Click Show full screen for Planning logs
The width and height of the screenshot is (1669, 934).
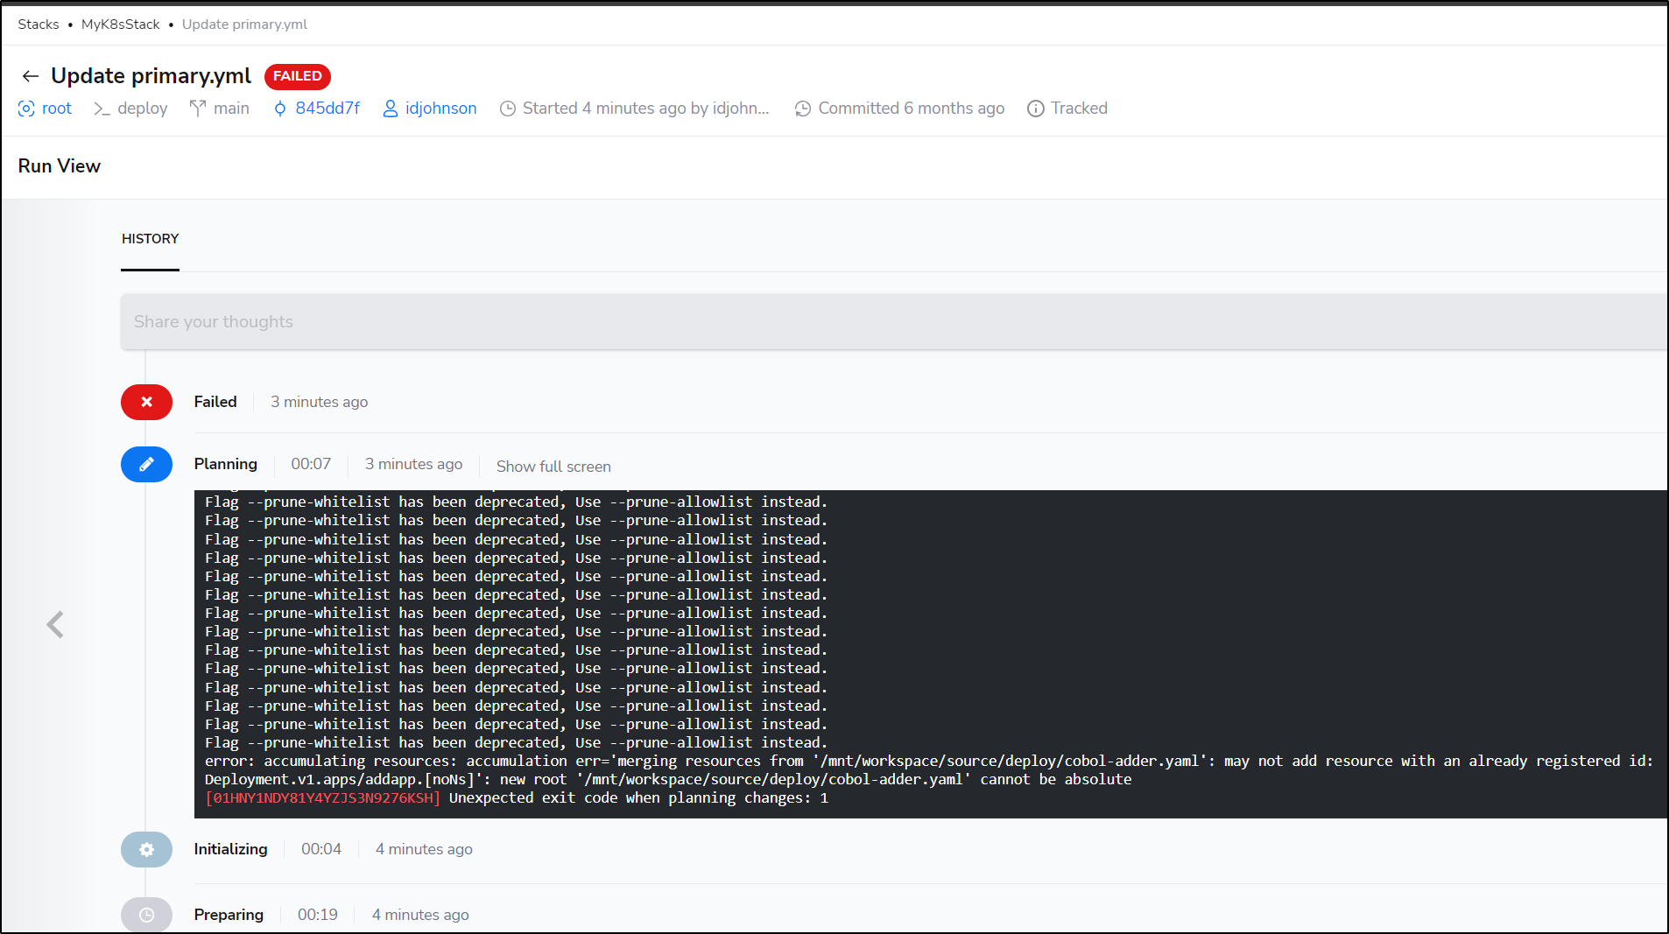(x=553, y=467)
